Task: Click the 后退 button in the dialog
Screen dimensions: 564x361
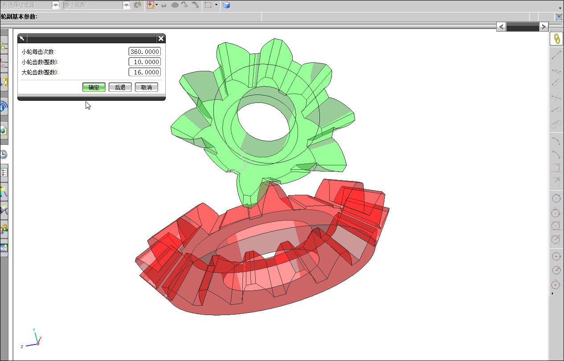Action: [x=120, y=87]
